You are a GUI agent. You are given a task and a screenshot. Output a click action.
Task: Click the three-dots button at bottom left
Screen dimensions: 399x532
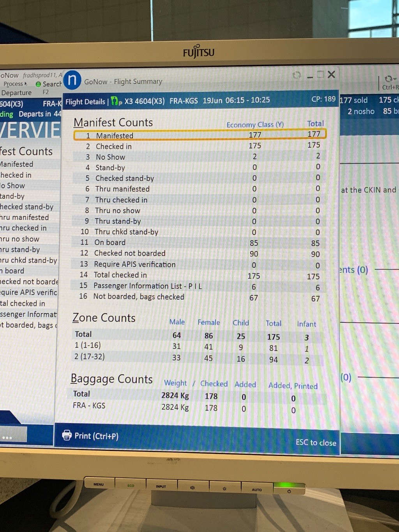[x=7, y=437]
